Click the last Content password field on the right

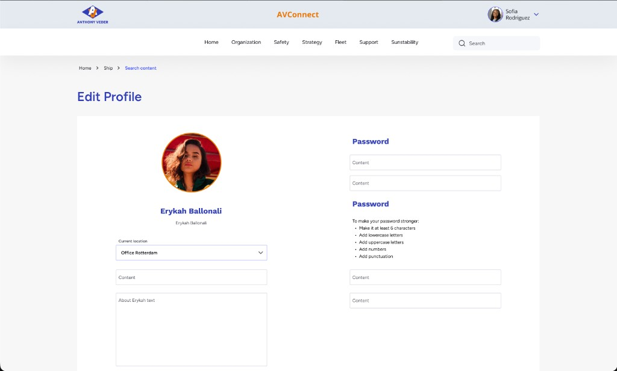point(425,301)
